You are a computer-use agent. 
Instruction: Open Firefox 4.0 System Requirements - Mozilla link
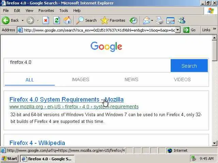[66, 99]
